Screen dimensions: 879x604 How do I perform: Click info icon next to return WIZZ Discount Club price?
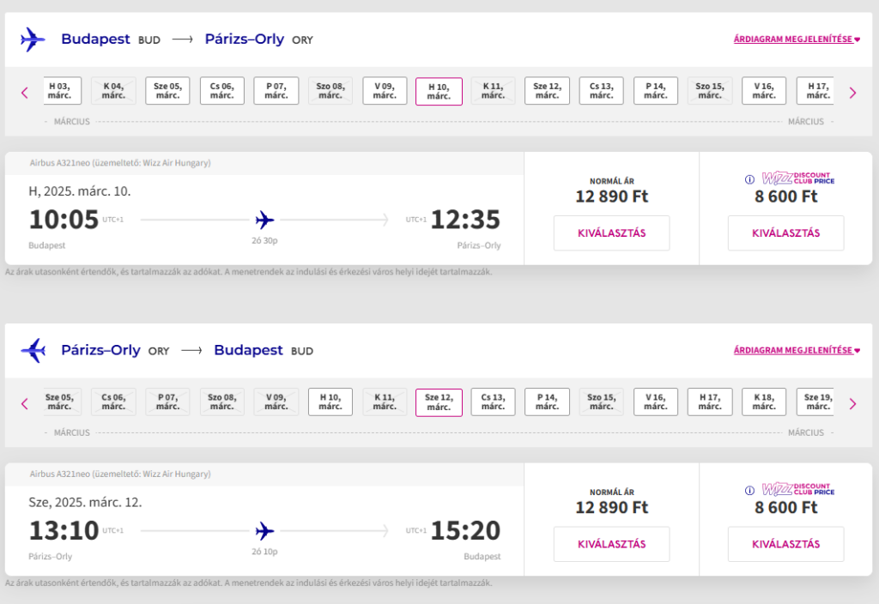(x=749, y=491)
